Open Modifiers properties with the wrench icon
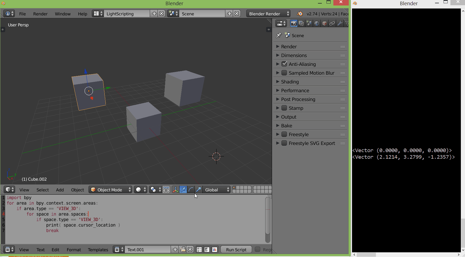 click(x=340, y=23)
